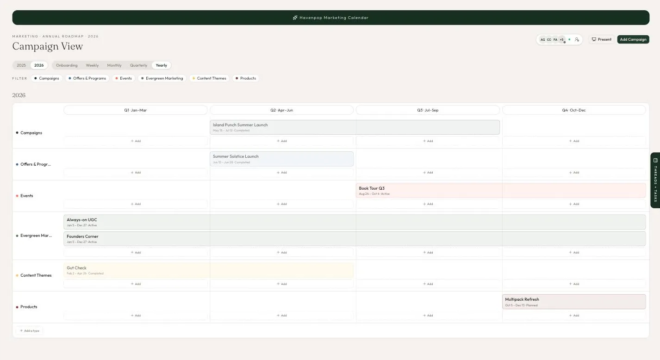The height and width of the screenshot is (360, 660).
Task: Click Add a type button
Action: [30, 330]
